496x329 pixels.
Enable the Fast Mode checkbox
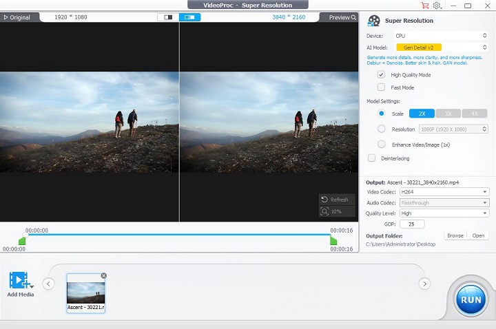(381, 87)
